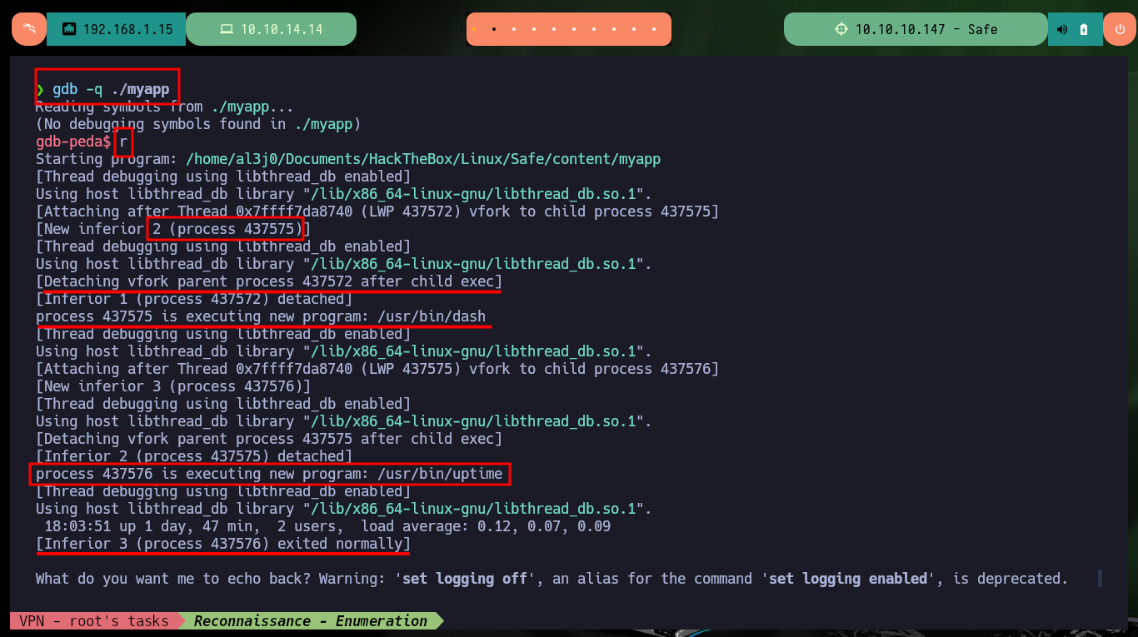This screenshot has height=637, width=1138.
Task: Click the terminal cursor at prompt end
Action: (x=1100, y=578)
